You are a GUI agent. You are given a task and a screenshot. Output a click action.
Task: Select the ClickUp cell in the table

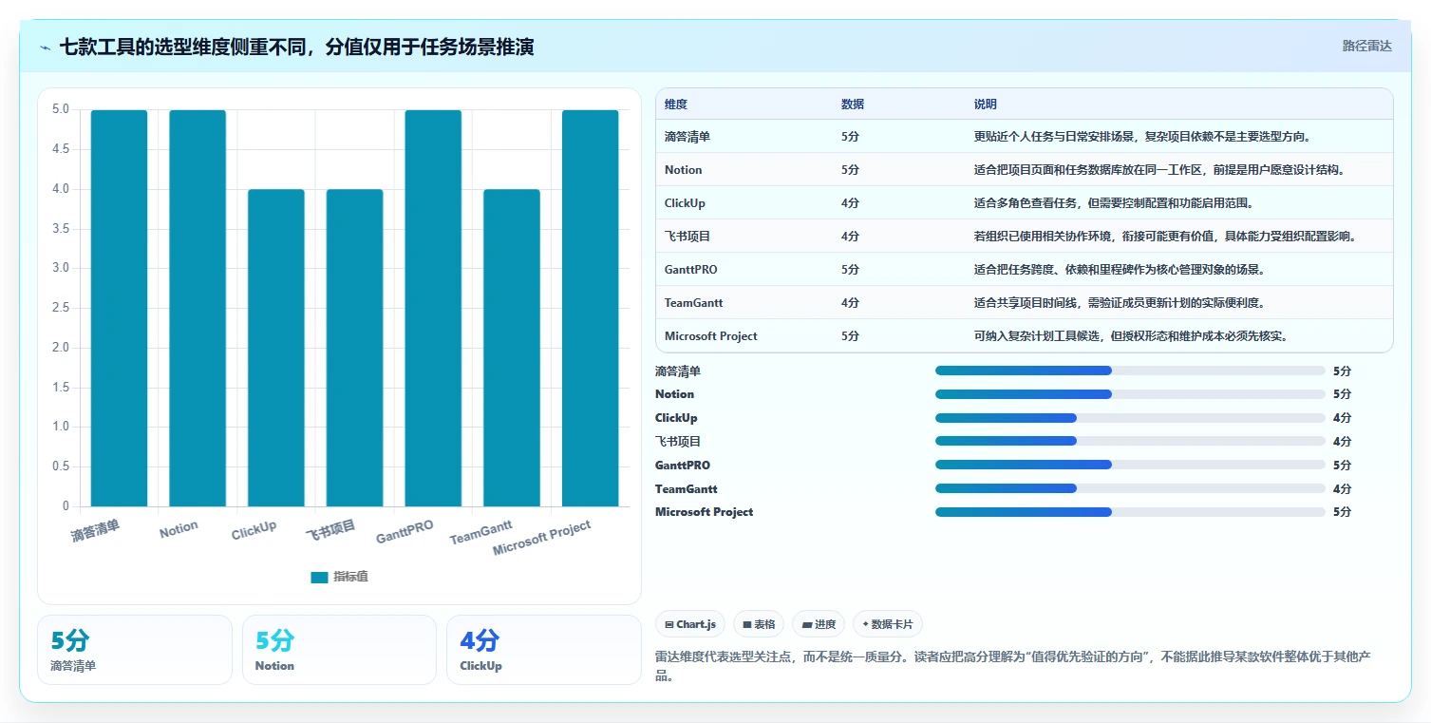(685, 203)
